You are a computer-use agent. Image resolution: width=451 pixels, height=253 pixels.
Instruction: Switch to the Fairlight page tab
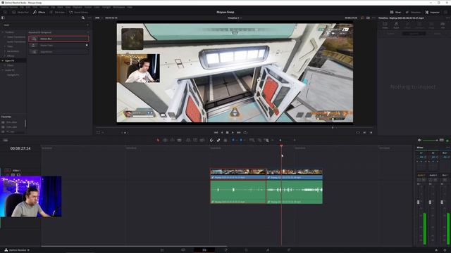click(x=268, y=250)
